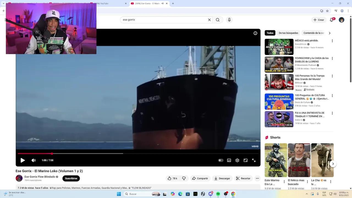
Task: Bookmark this page star icon
Action: [327, 11]
